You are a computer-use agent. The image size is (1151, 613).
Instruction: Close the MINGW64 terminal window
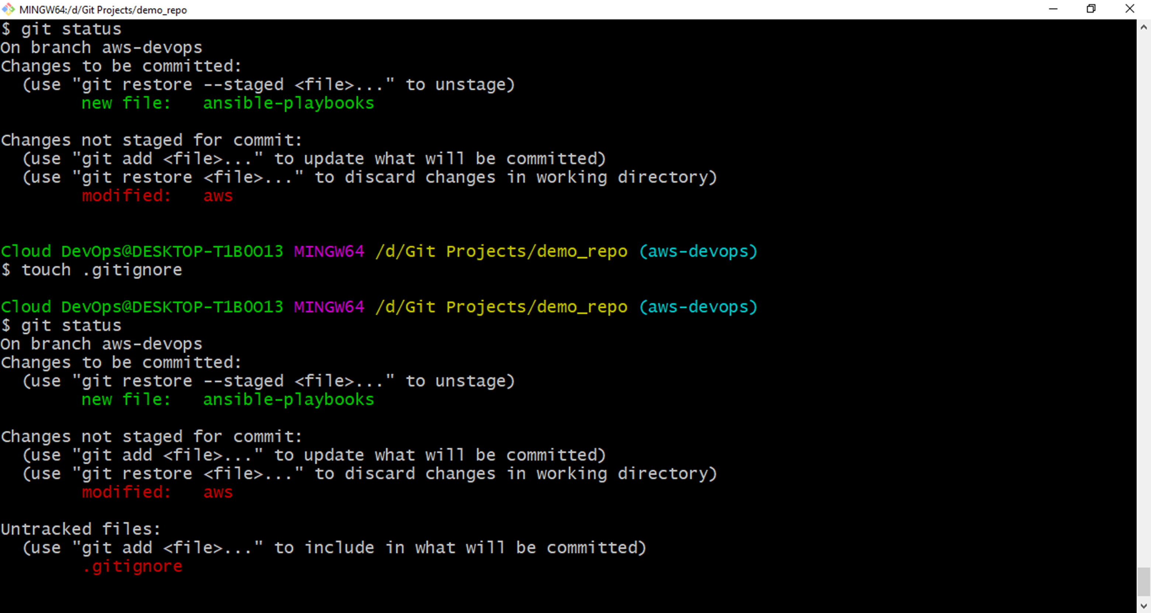[x=1130, y=9]
